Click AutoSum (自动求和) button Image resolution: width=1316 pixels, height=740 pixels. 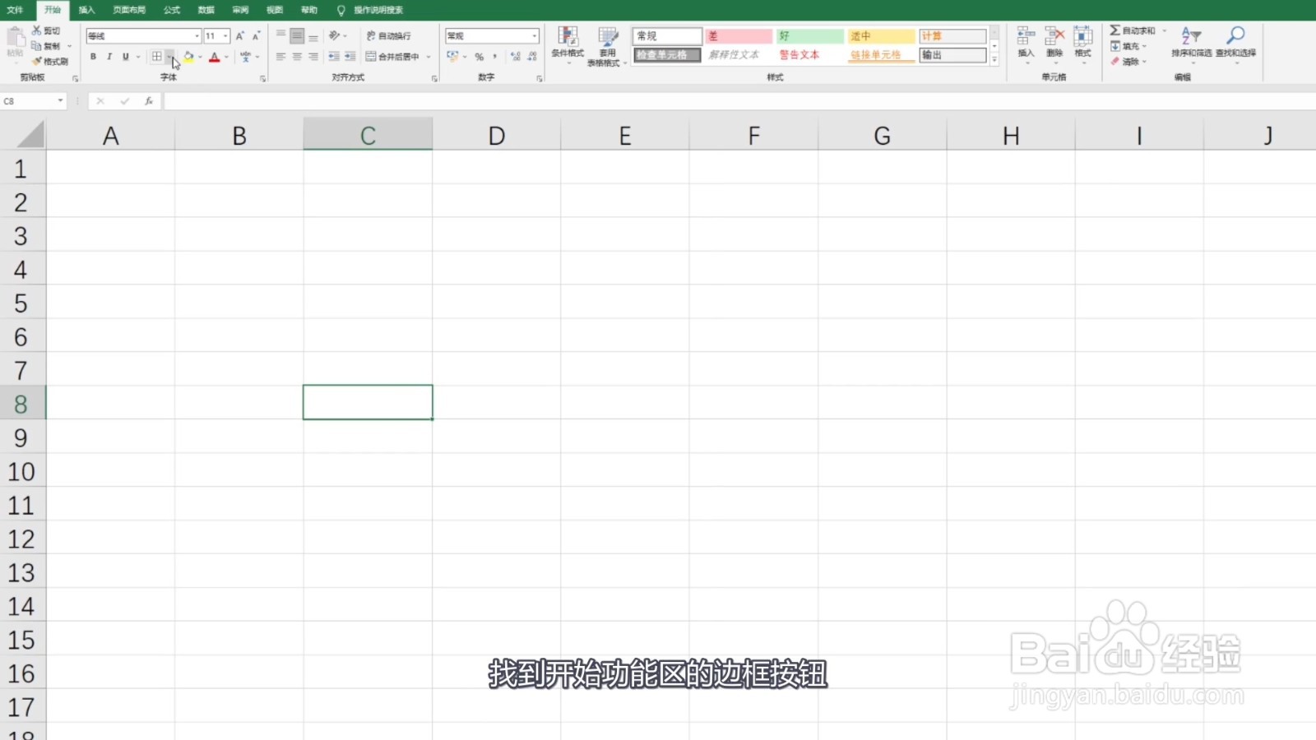pos(1133,30)
